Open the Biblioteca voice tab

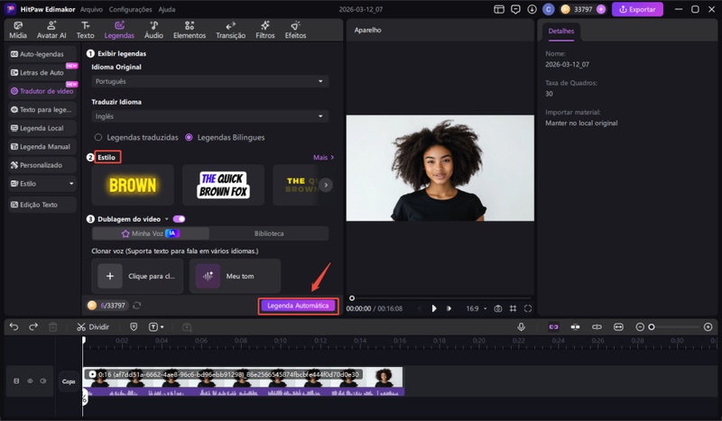click(269, 233)
